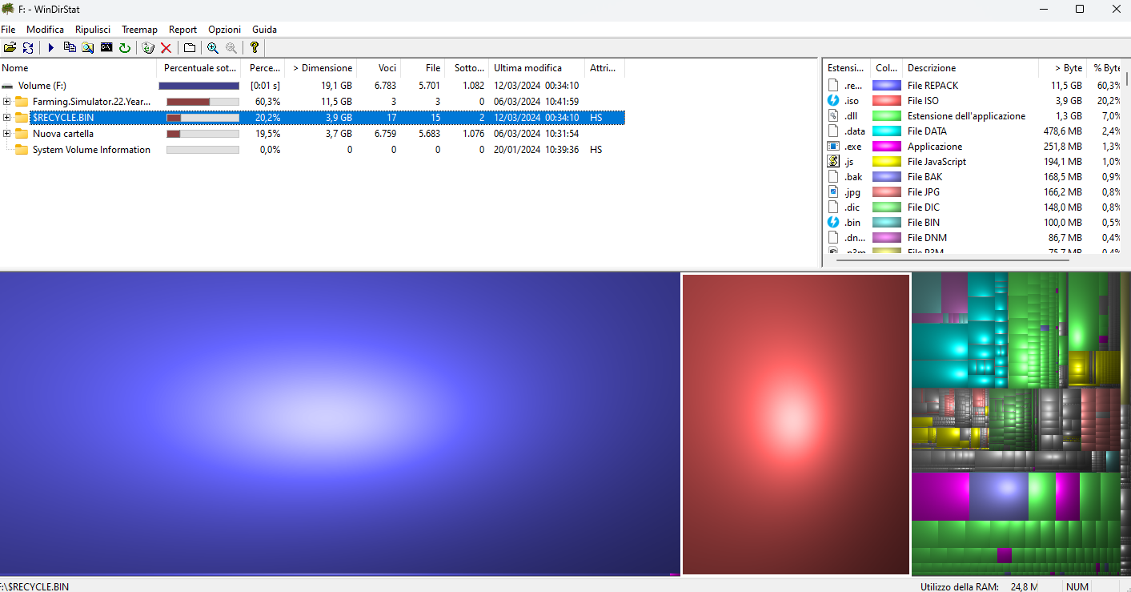Screen dimensions: 1131x592
Task: Open command prompt here icon
Action: pyautogui.click(x=106, y=48)
